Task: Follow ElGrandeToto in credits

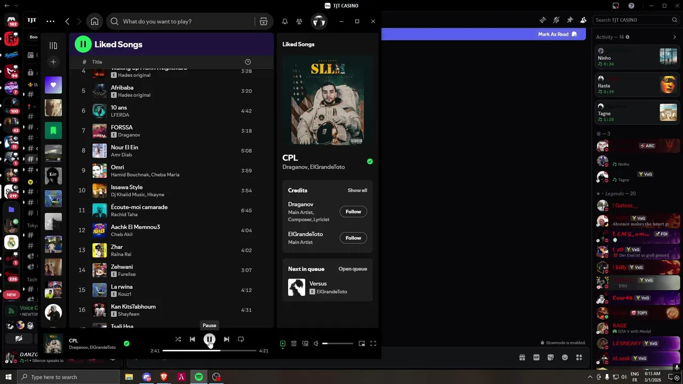Action: point(353,238)
